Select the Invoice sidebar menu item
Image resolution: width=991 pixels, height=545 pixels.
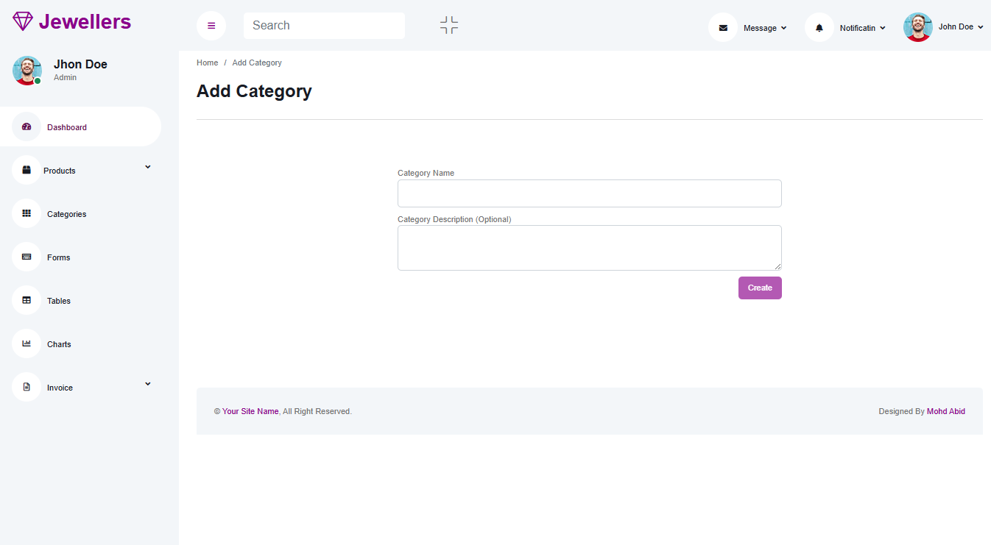point(60,388)
